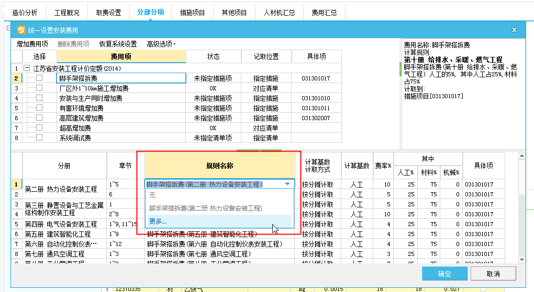
Task: Click the 规则名称 combo box dropdown arrow
Action: pos(287,184)
